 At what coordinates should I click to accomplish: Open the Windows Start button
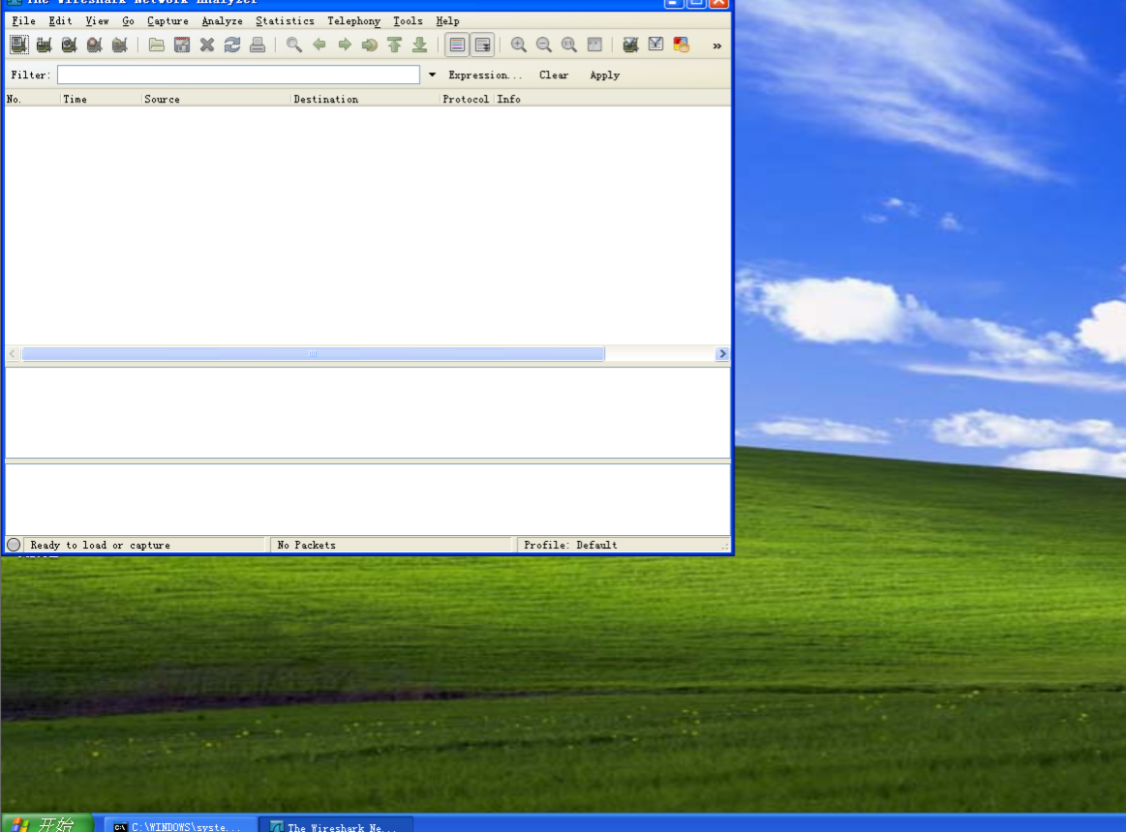(47, 823)
